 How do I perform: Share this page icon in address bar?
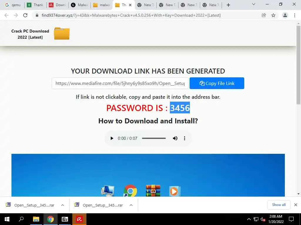point(264,15)
